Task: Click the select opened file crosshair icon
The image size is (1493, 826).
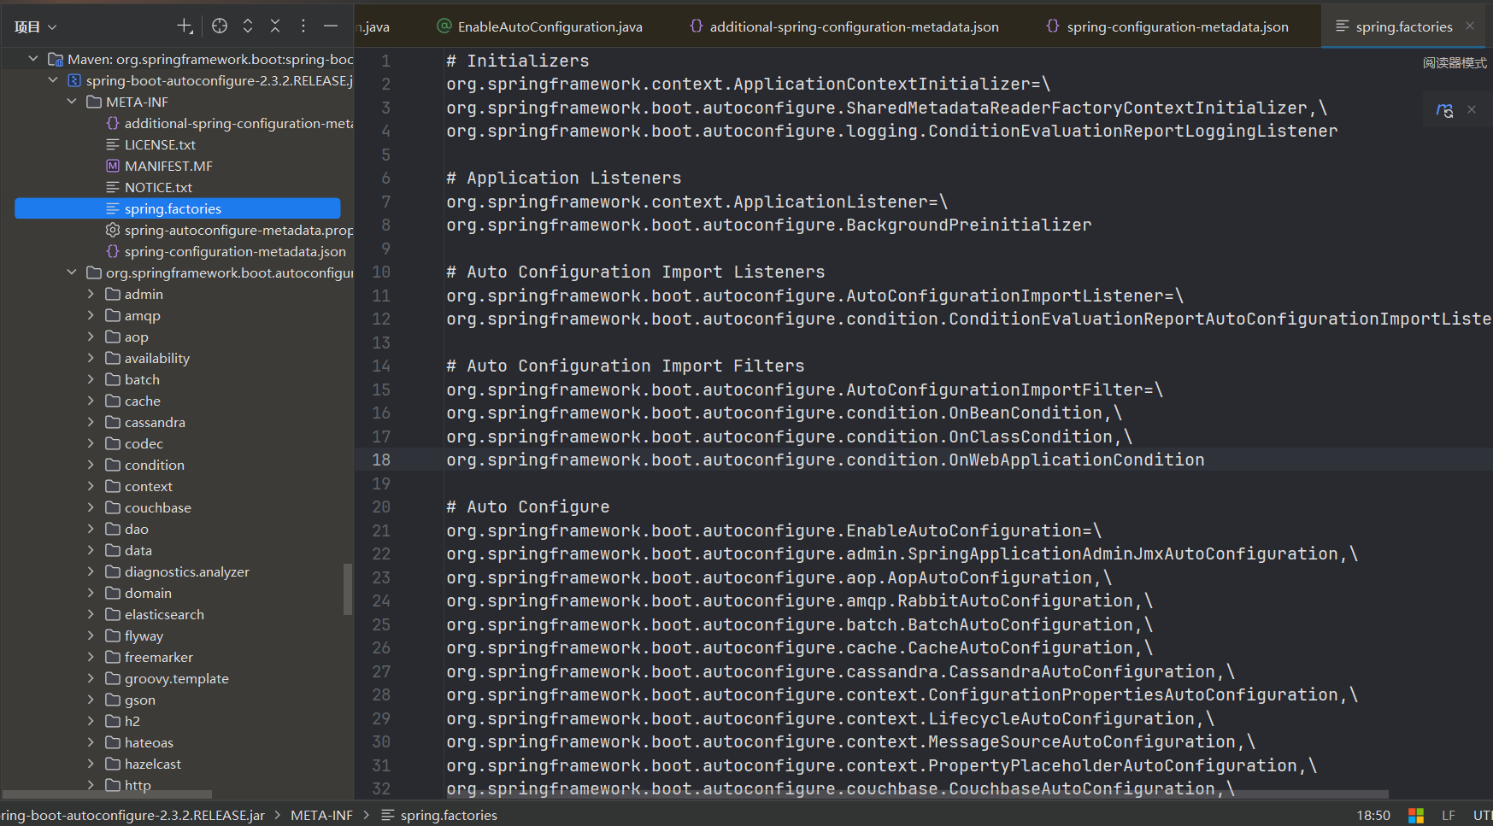Action: 220,26
